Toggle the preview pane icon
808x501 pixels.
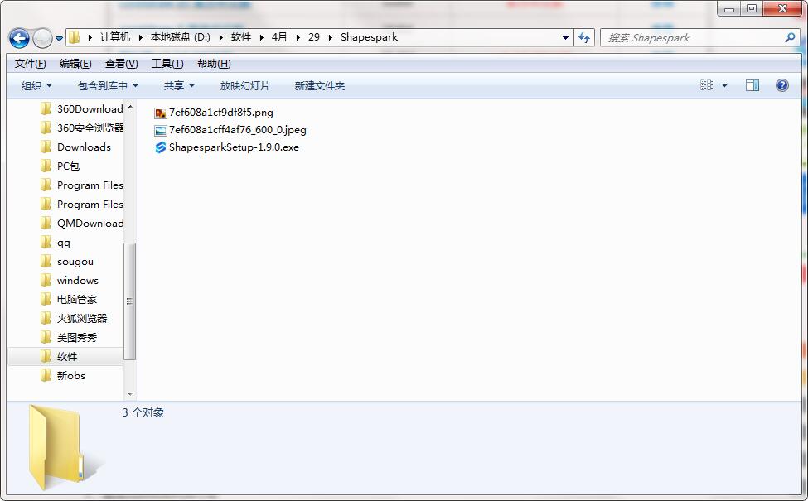point(752,85)
